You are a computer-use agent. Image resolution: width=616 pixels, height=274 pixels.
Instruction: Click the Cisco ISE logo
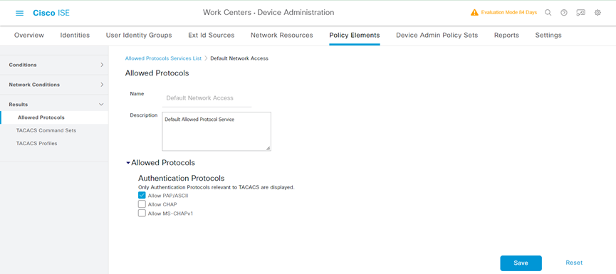pyautogui.click(x=51, y=13)
